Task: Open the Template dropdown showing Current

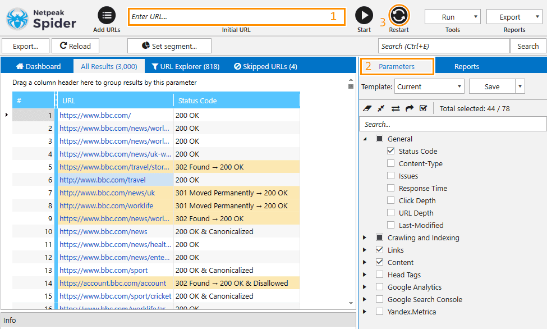Action: [429, 86]
